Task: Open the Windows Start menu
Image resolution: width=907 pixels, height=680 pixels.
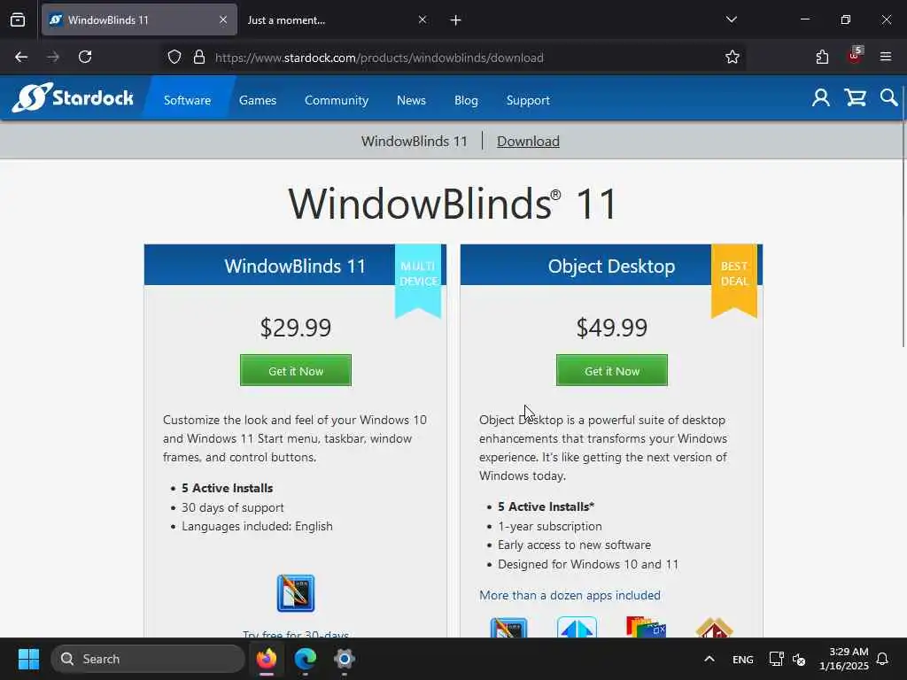Action: coord(28,659)
